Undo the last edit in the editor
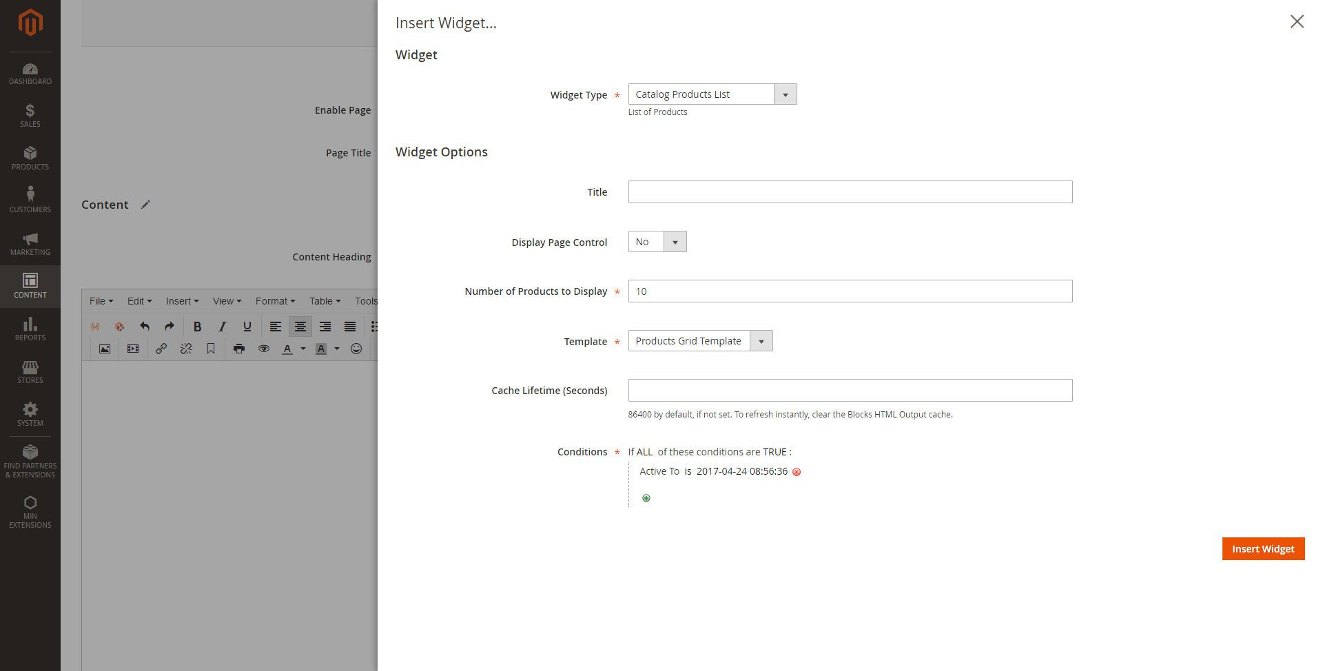1323x671 pixels. pyautogui.click(x=145, y=327)
